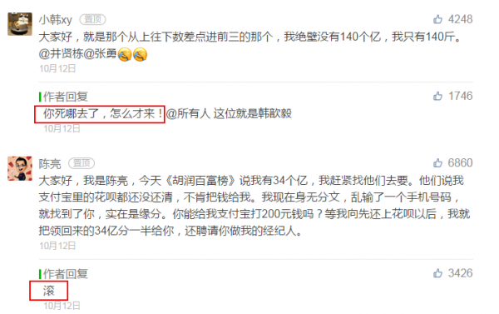Click the first 作者回复 label
This screenshot has width=499, height=314.
click(66, 97)
